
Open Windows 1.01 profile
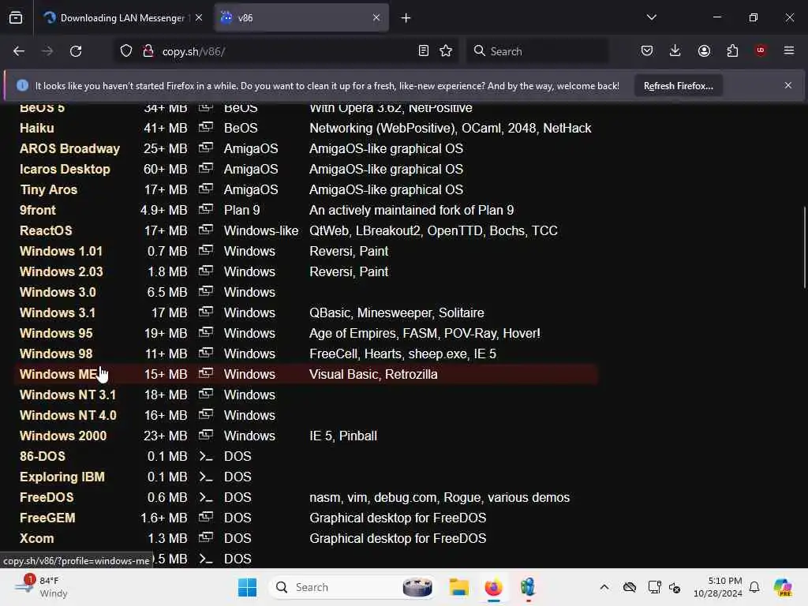coord(61,251)
